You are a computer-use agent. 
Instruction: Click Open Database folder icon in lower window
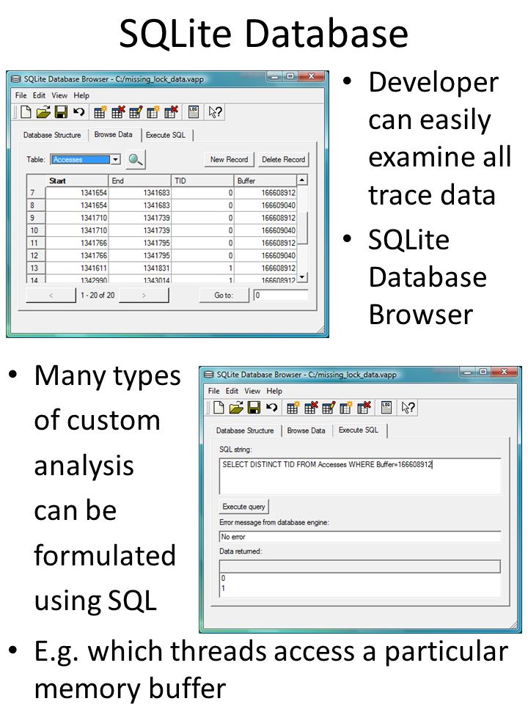(235, 408)
